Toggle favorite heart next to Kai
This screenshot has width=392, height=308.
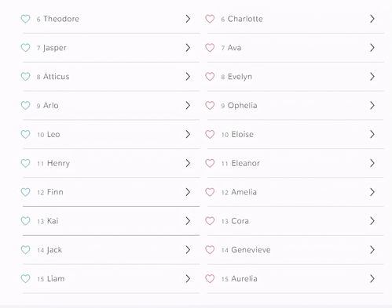click(x=25, y=221)
